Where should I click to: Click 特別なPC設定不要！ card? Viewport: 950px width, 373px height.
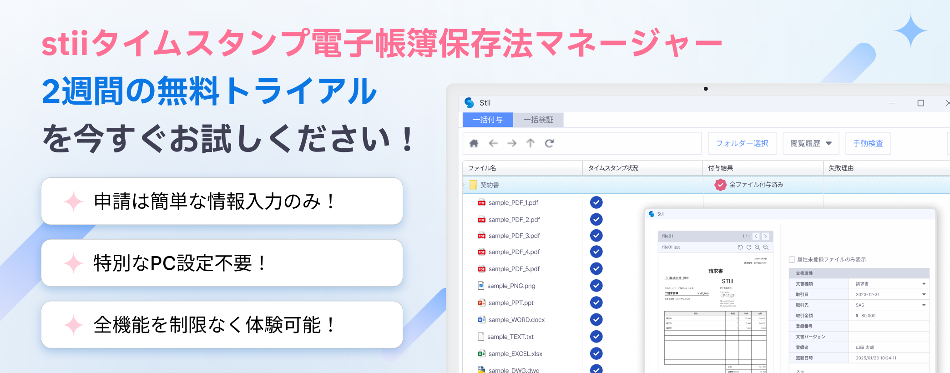coord(222,263)
